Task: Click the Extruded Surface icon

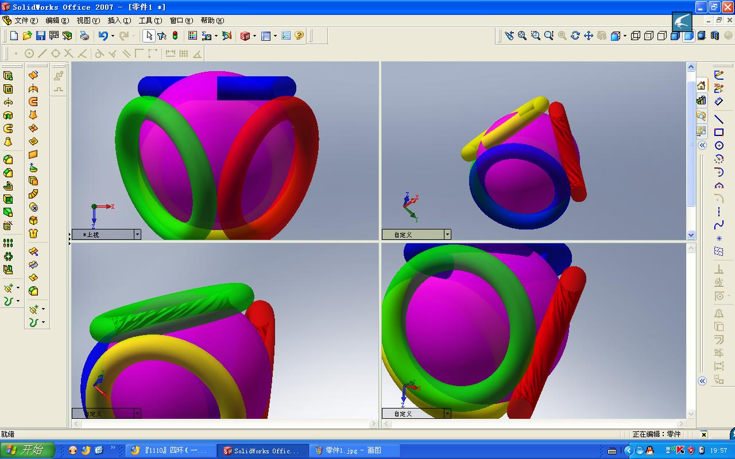Action: coord(33,75)
